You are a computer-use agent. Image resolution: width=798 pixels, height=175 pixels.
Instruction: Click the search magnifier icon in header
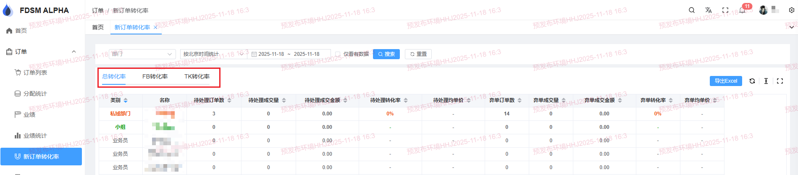(692, 10)
